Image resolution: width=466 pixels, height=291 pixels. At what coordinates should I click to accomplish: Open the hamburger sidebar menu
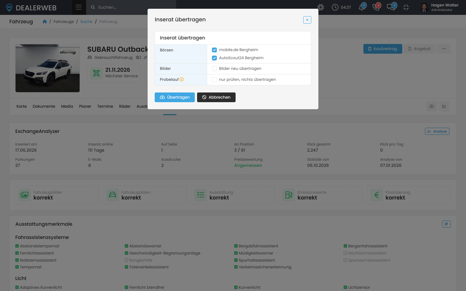pyautogui.click(x=79, y=7)
